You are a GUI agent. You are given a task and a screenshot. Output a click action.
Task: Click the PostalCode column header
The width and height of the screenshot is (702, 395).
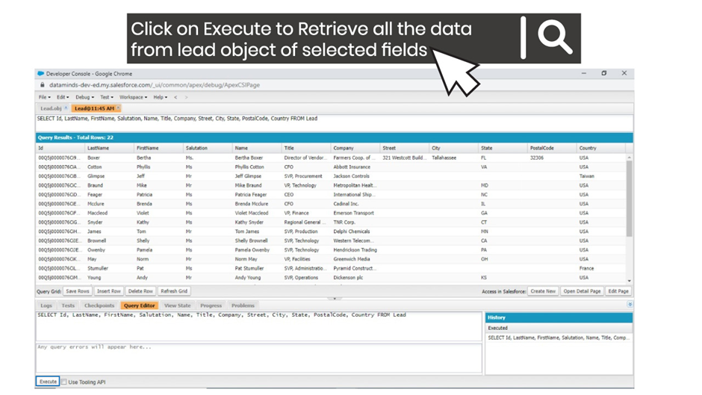click(x=552, y=148)
